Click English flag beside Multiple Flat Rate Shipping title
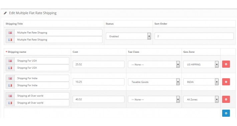Screen dimensions: 237x126 [10, 32]
